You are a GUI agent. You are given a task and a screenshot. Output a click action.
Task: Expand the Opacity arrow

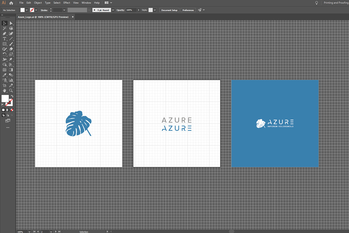tap(138, 10)
